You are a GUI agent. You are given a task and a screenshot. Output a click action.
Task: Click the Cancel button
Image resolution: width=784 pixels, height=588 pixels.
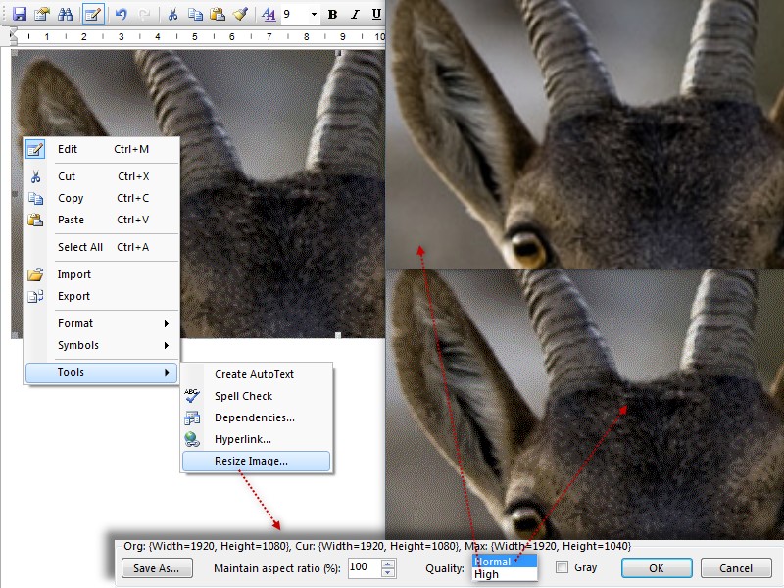point(736,568)
